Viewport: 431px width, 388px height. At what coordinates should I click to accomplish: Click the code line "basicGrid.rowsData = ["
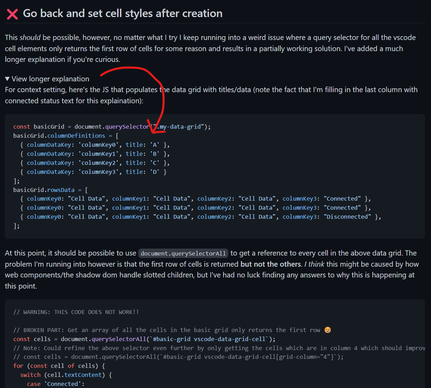click(x=51, y=190)
